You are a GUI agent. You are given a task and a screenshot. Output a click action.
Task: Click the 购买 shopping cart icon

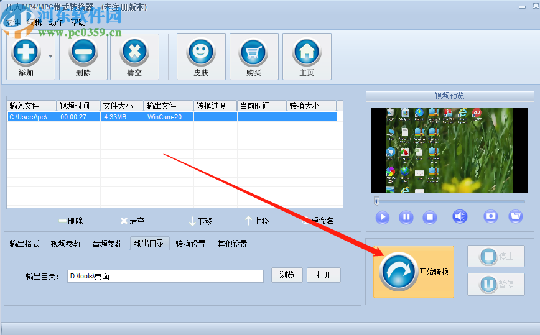[x=254, y=57]
